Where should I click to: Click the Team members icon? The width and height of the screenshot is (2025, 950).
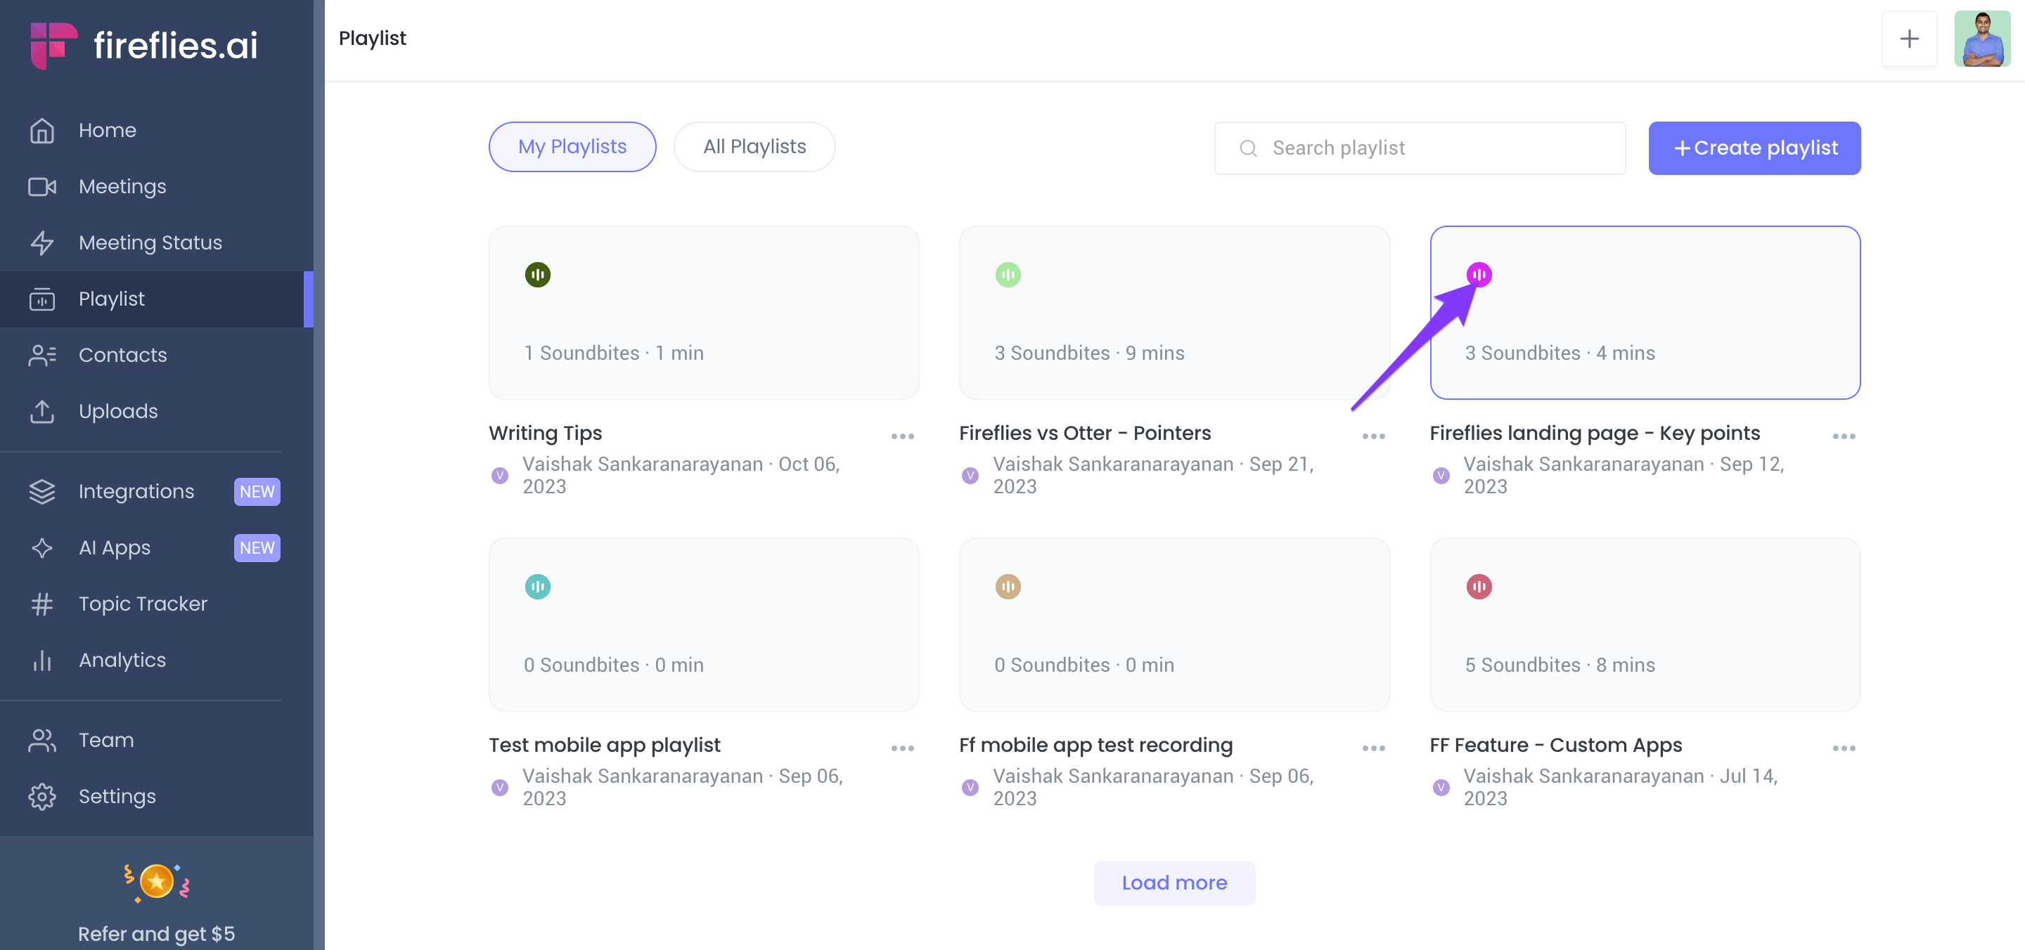point(41,740)
